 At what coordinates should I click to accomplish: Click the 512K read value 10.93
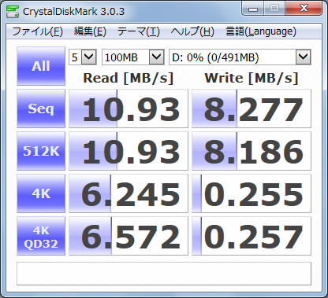(x=129, y=151)
